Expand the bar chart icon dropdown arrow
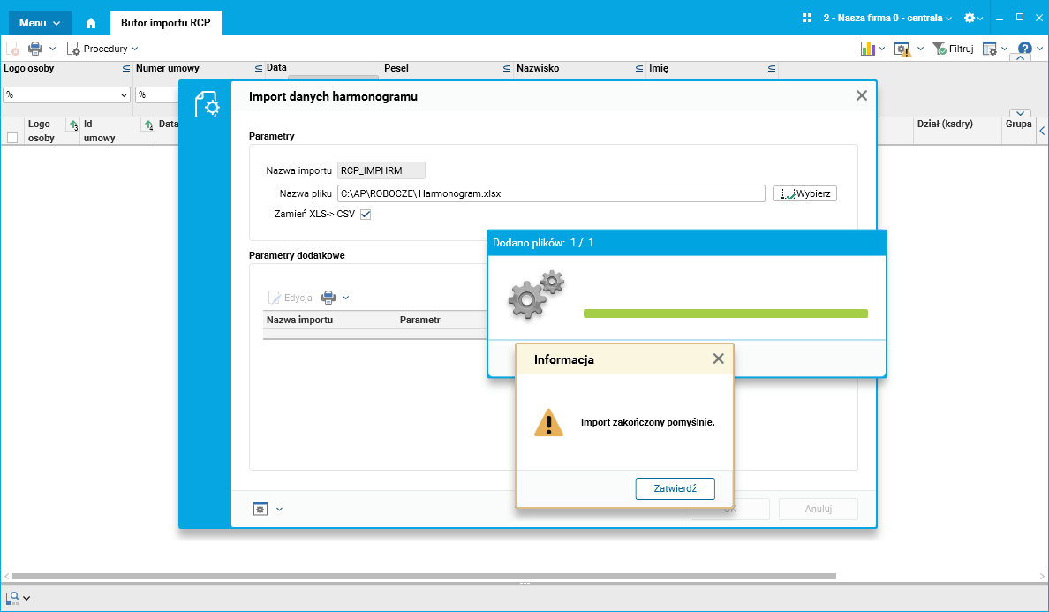 (882, 49)
